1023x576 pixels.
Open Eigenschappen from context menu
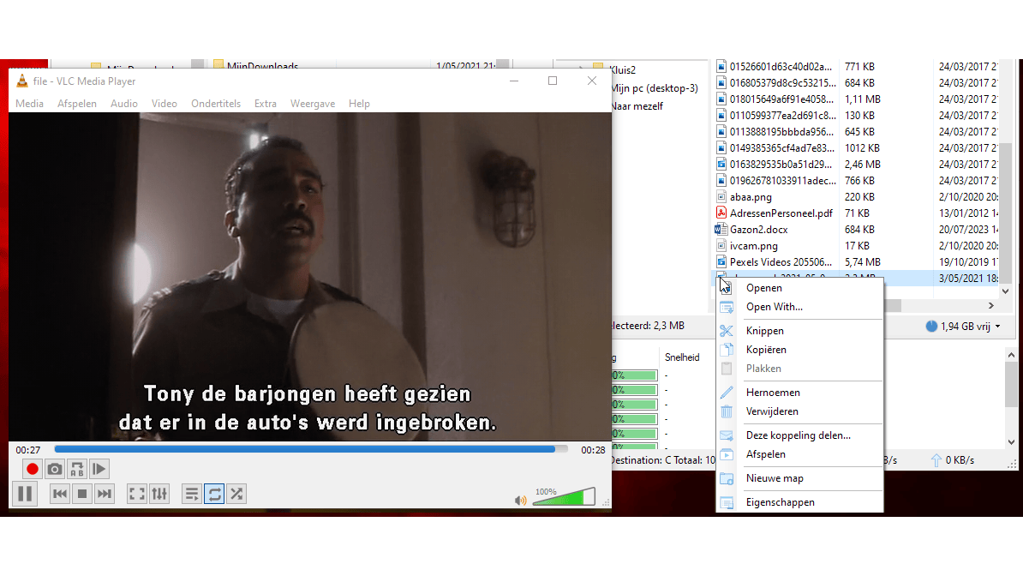[800, 502]
